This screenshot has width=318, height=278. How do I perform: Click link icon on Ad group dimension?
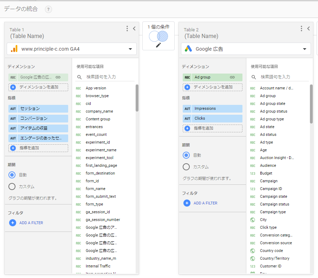[x=232, y=77]
